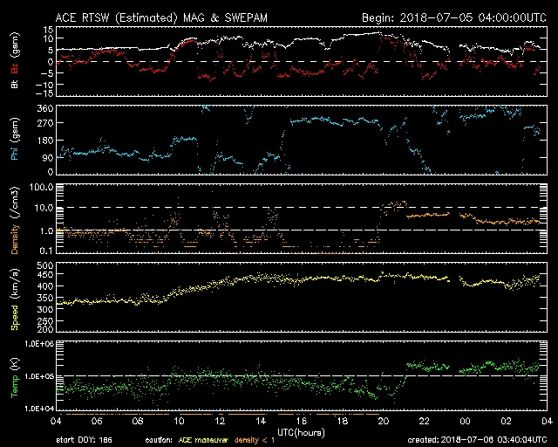Click the '00' hour label on time axis

pos(465,422)
